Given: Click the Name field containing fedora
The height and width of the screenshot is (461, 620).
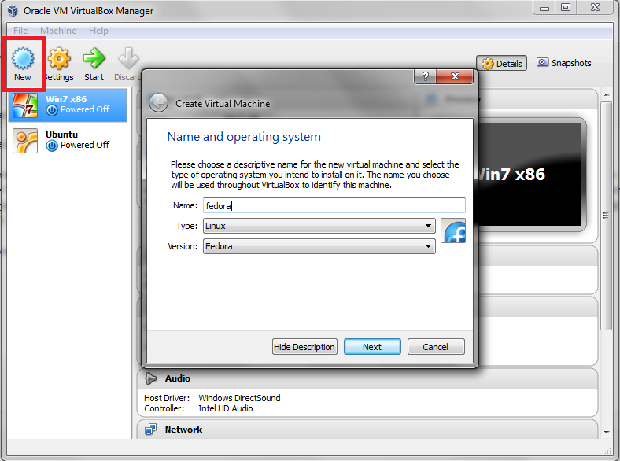Looking at the screenshot, I should click(334, 205).
